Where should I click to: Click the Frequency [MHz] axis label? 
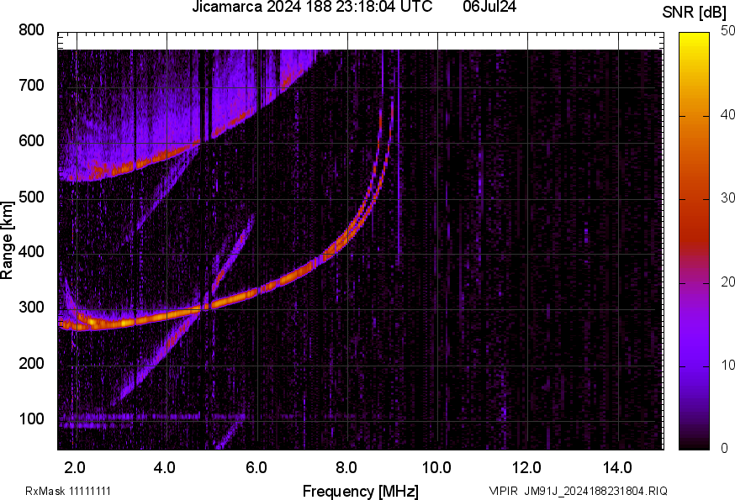[361, 491]
